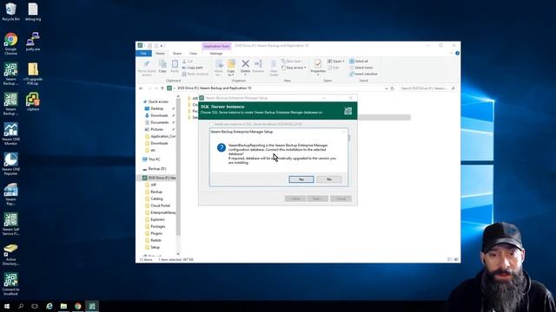Click Select none in the ribbon

pos(361,68)
